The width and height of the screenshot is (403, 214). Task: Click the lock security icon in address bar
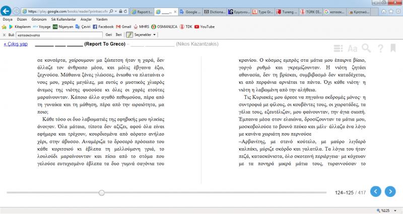pos(120,12)
